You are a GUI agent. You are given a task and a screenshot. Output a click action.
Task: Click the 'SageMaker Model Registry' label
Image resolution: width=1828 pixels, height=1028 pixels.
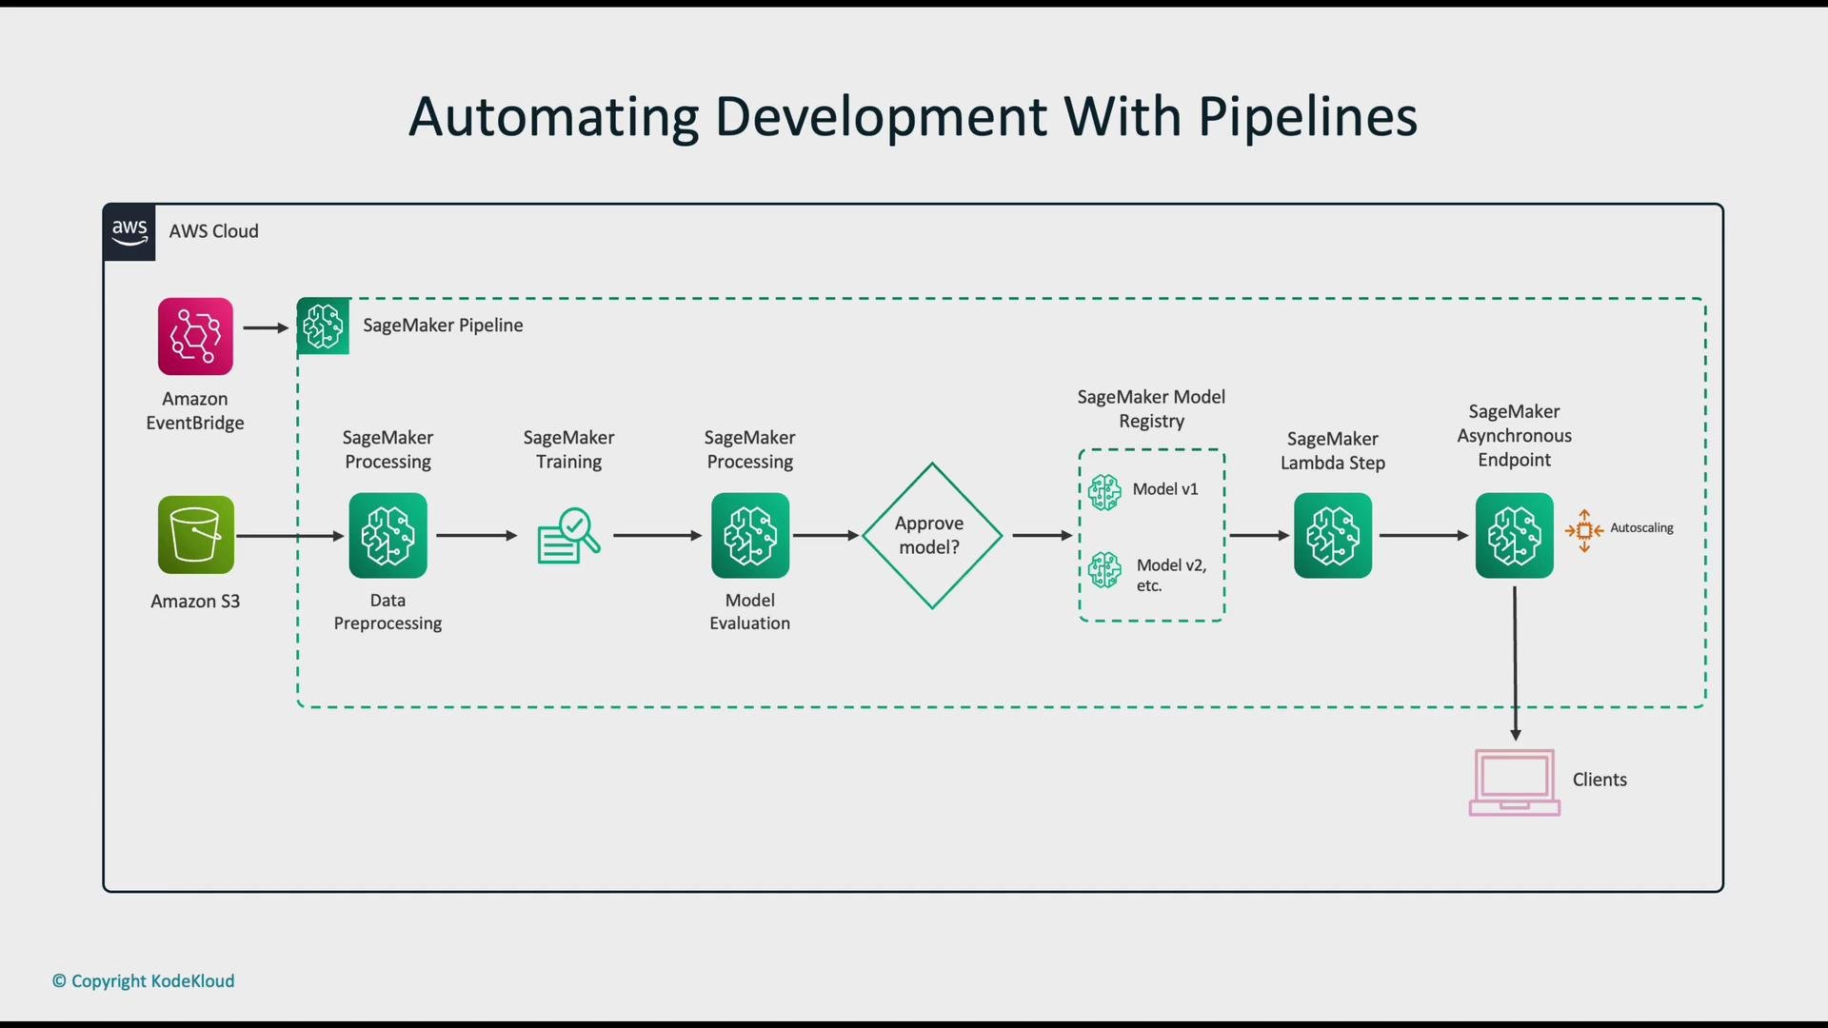(x=1151, y=408)
